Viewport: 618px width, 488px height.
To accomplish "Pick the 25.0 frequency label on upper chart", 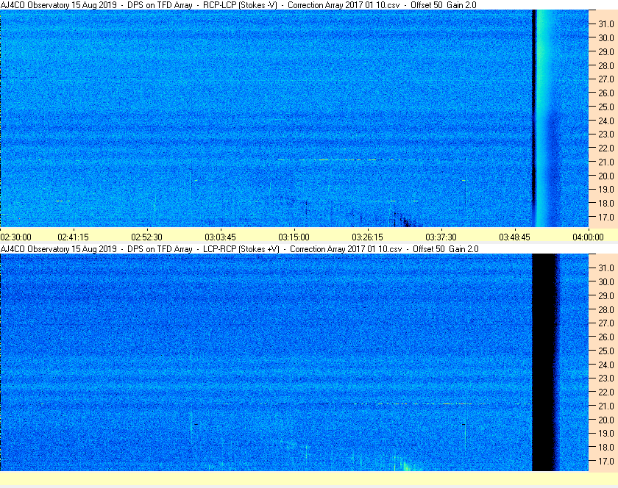I will (x=606, y=107).
